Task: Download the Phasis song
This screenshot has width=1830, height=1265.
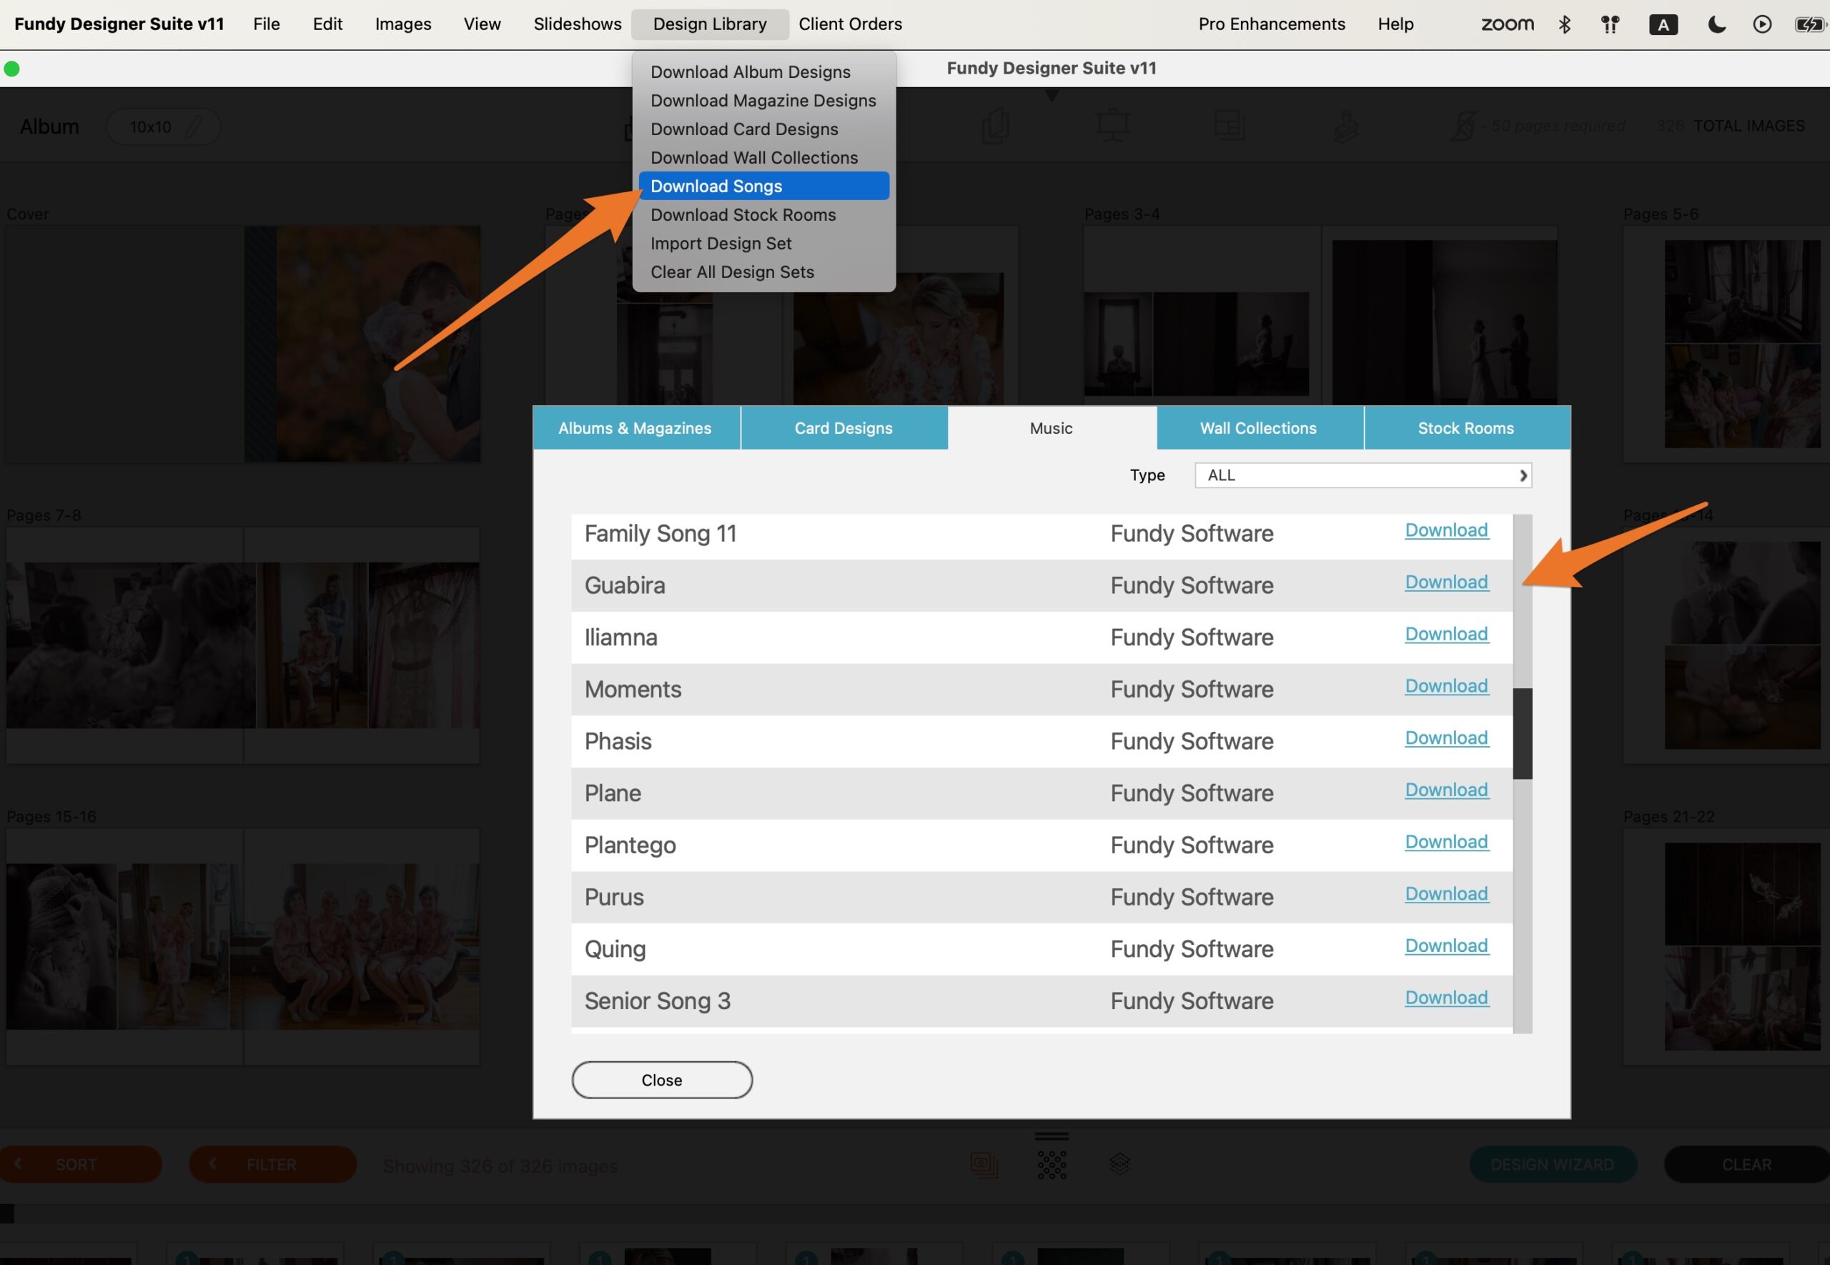Action: (1446, 738)
